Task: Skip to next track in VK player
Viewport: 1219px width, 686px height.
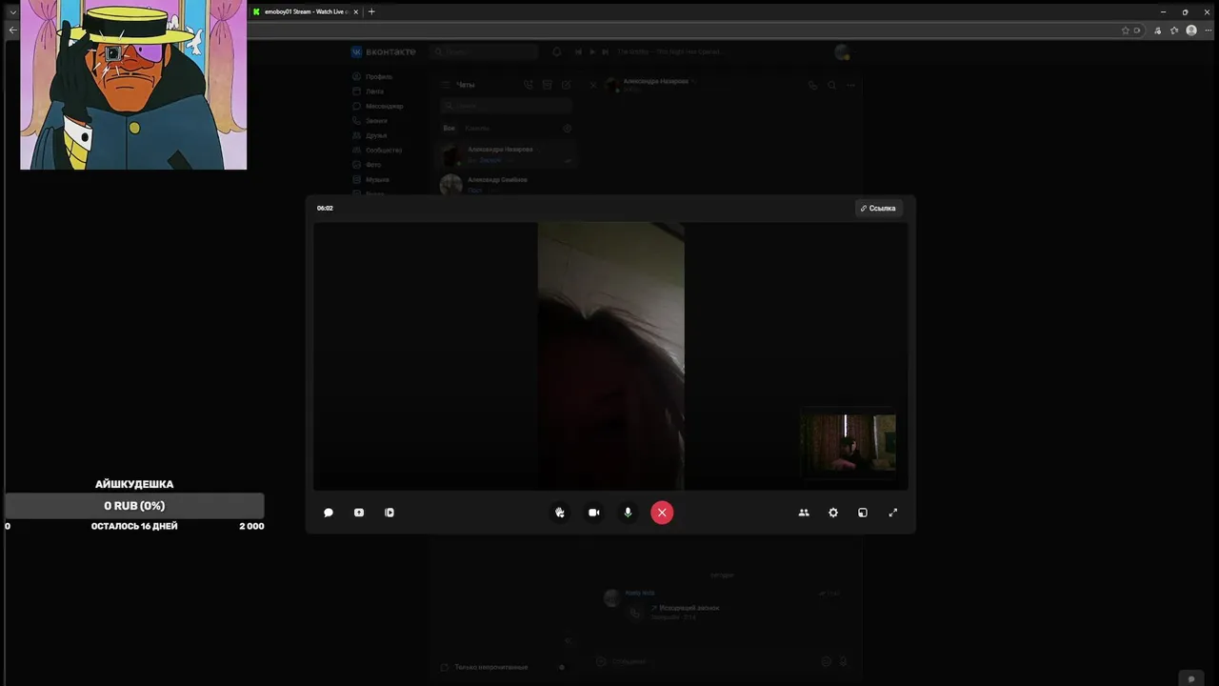Action: point(606,51)
